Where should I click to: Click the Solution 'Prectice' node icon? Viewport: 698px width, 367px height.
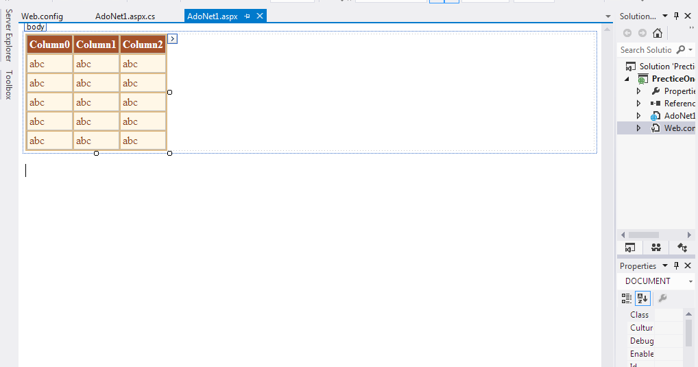click(630, 67)
